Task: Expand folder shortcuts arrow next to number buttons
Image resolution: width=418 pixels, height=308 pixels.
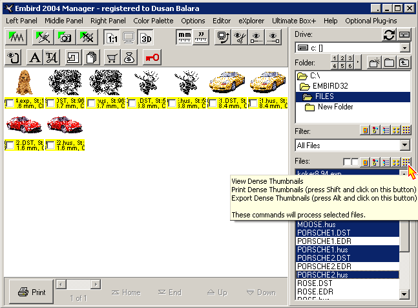Action: pyautogui.click(x=358, y=62)
